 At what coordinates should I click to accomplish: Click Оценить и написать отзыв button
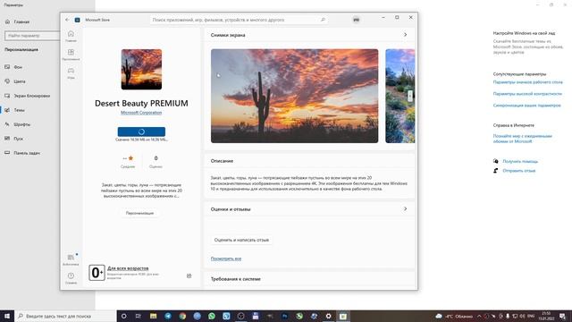(x=241, y=240)
